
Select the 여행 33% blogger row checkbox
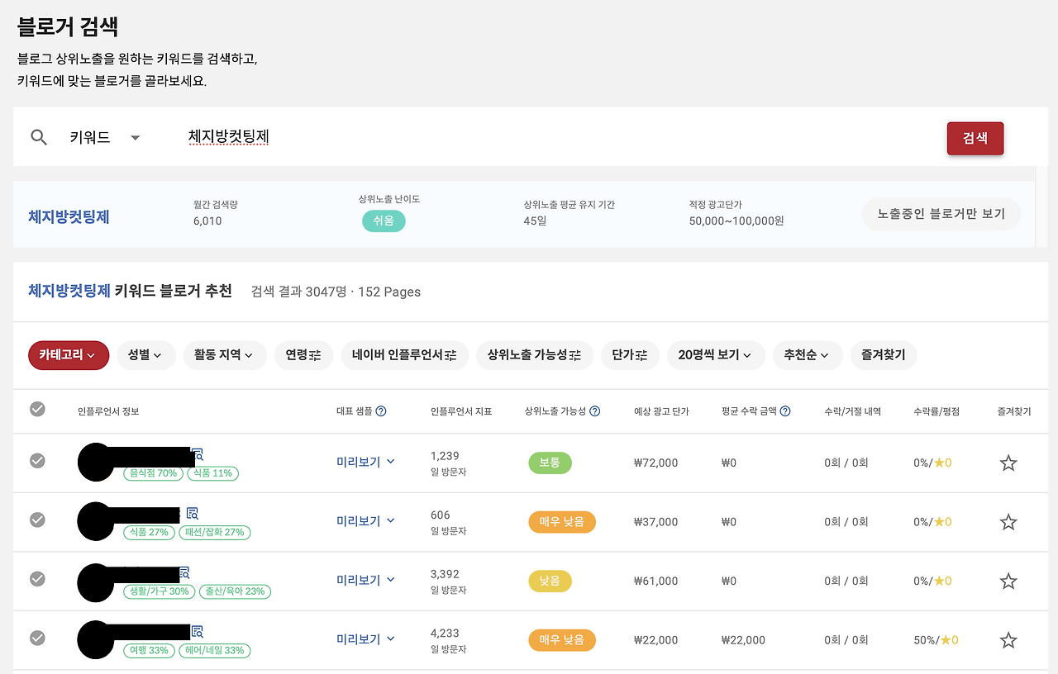click(37, 638)
